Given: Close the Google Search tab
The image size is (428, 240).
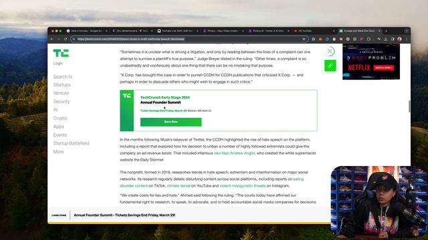Looking at the screenshot, I should coord(106,31).
